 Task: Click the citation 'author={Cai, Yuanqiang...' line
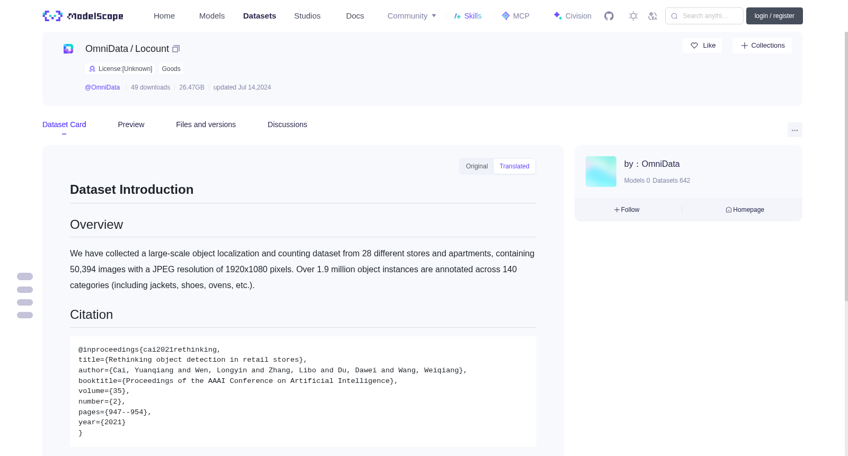pos(273,370)
